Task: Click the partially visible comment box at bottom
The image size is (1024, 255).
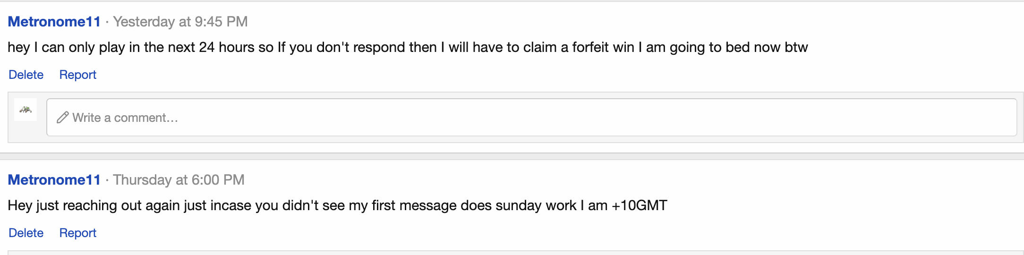Action: [x=516, y=253]
